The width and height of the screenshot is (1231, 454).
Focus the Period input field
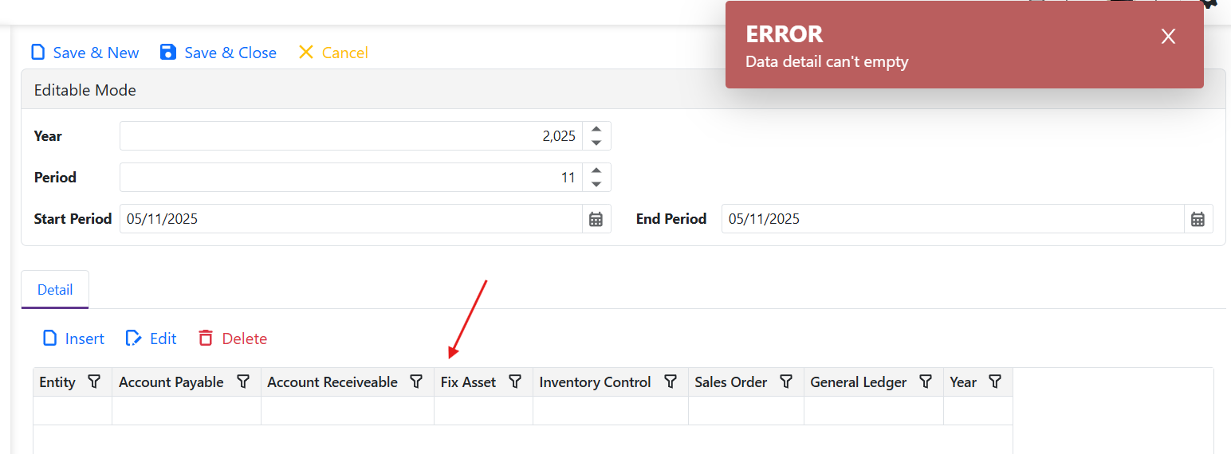pyautogui.click(x=351, y=178)
